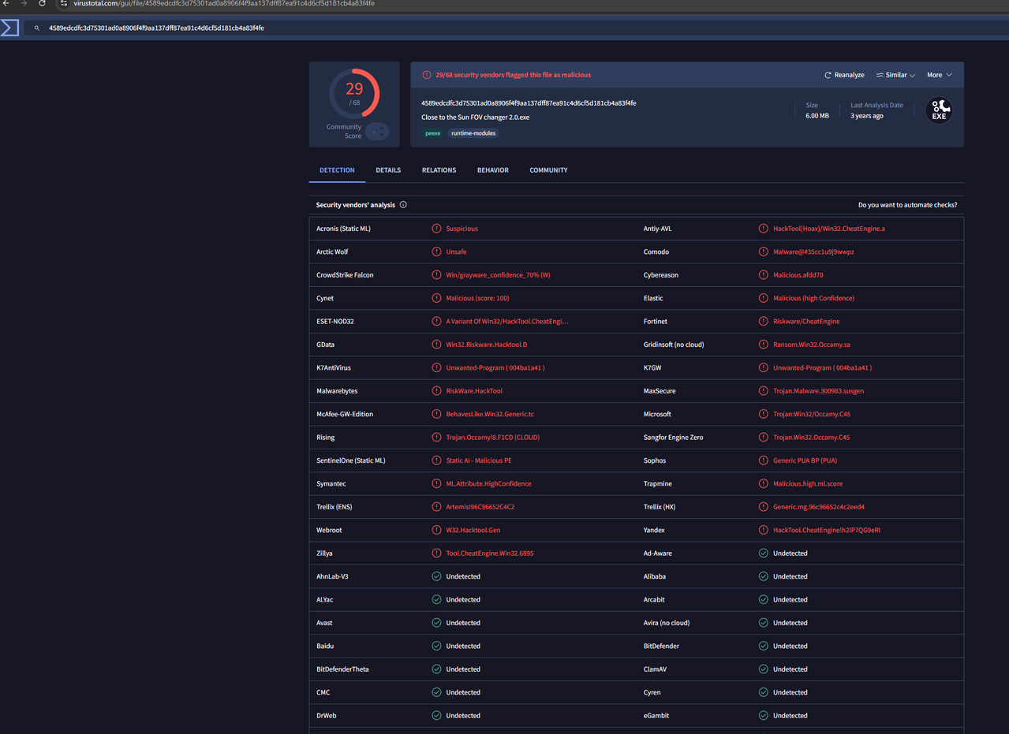Click the runtime-modules tag
The image size is (1009, 734).
[x=473, y=133]
